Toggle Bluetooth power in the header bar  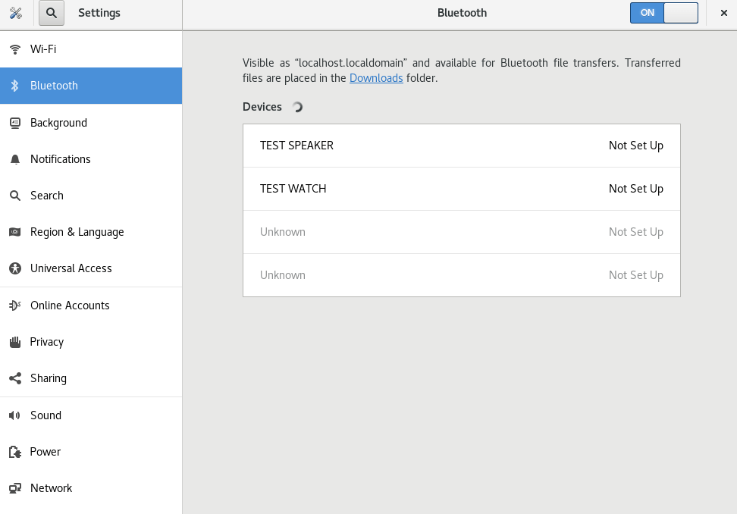click(664, 13)
